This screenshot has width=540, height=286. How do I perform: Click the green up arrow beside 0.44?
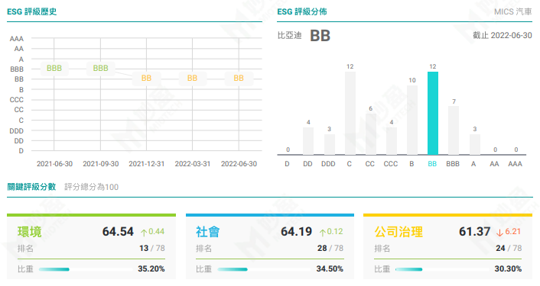(x=144, y=233)
